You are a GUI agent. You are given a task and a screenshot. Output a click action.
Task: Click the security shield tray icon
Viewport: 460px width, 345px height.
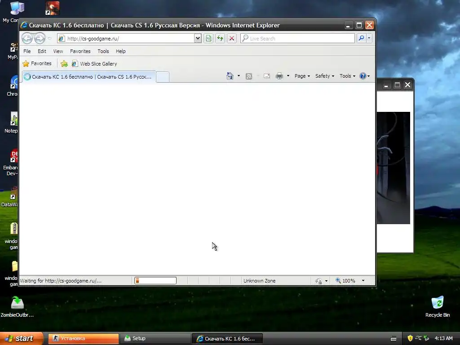[x=410, y=338]
